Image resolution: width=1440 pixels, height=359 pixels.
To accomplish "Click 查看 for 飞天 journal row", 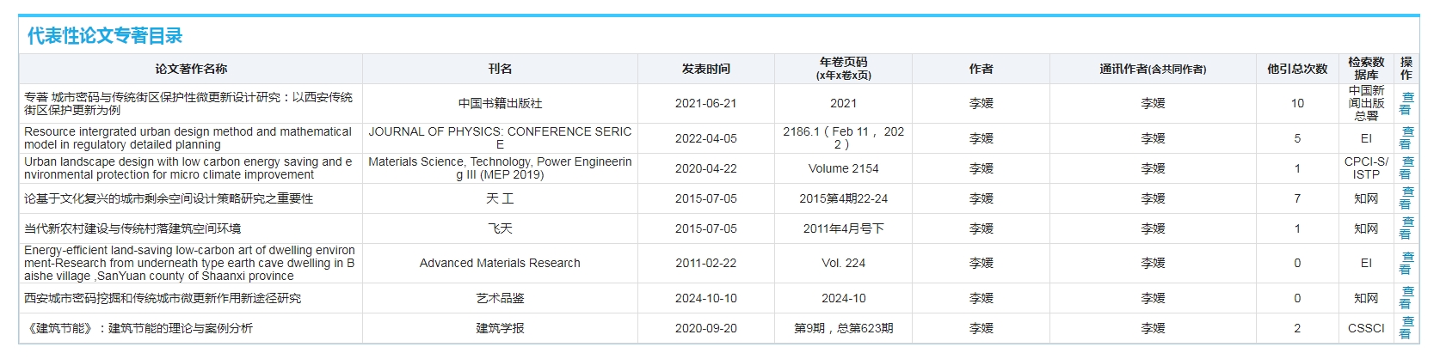I will coord(1406,228).
